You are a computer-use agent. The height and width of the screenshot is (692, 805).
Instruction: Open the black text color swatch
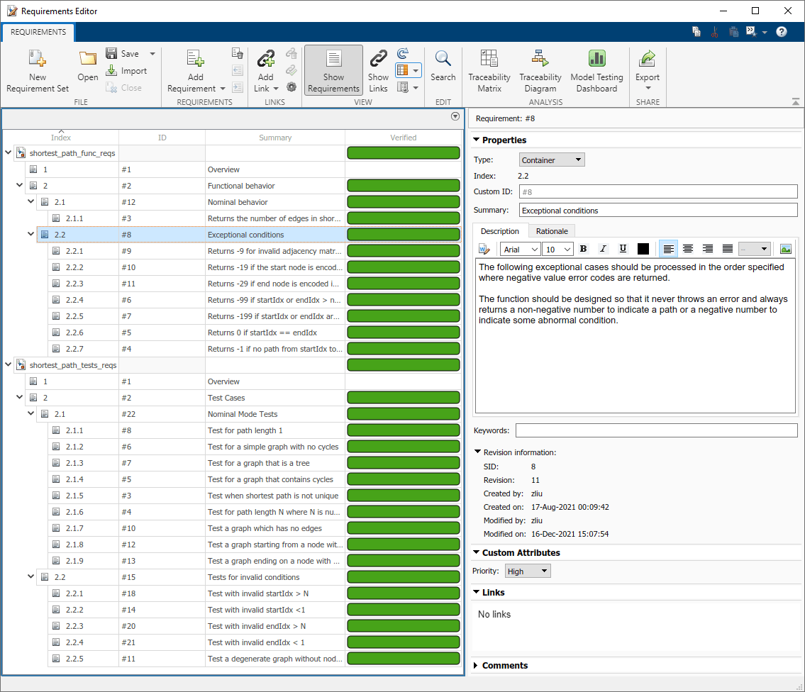click(643, 249)
